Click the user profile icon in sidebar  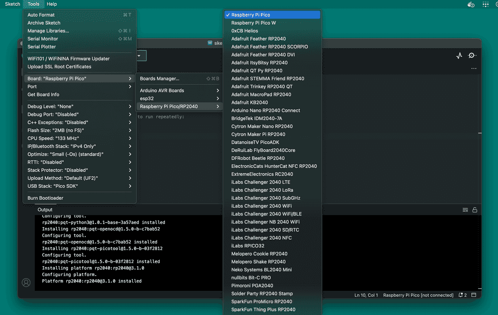pyautogui.click(x=26, y=282)
